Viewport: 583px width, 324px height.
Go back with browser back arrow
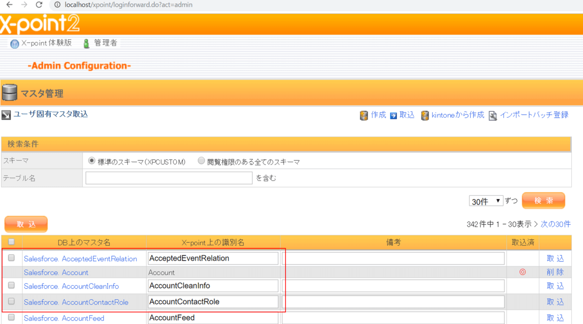coord(8,4)
